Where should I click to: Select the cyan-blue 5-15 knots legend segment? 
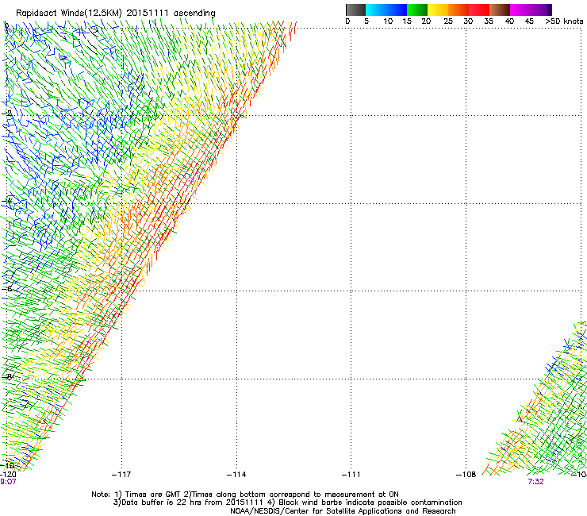[x=386, y=10]
